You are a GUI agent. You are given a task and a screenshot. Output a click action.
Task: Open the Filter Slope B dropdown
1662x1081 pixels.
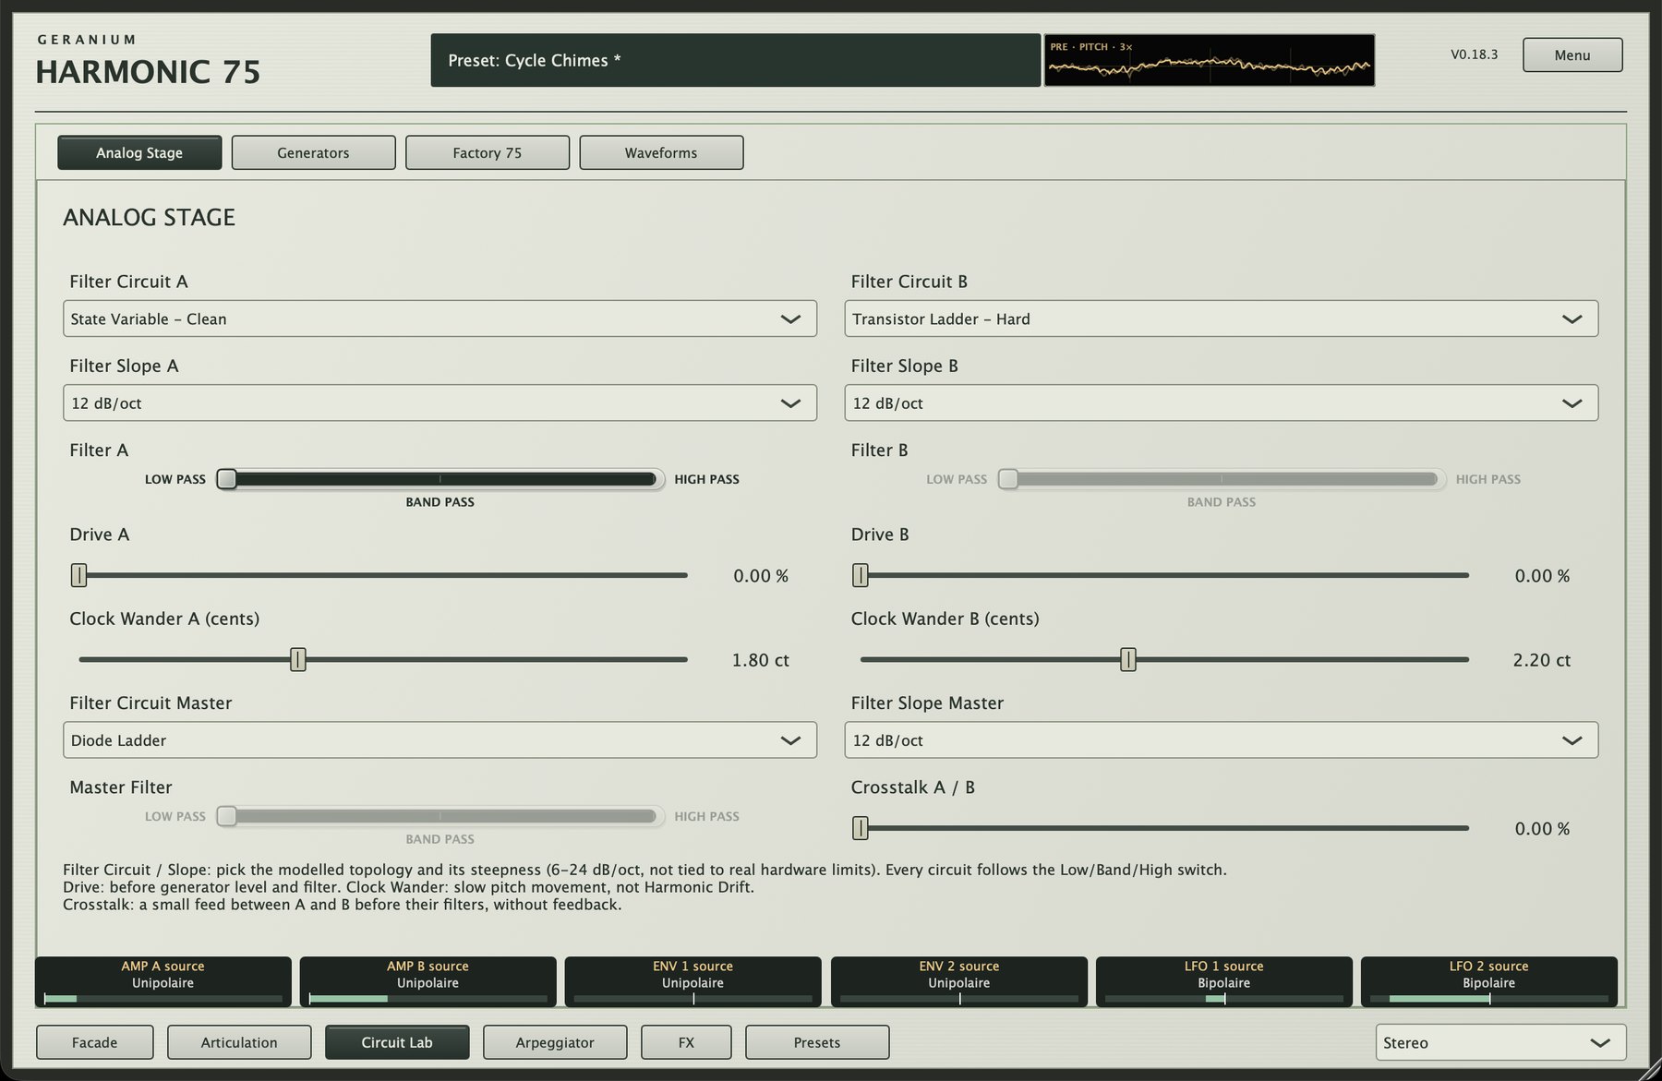[x=1221, y=402]
